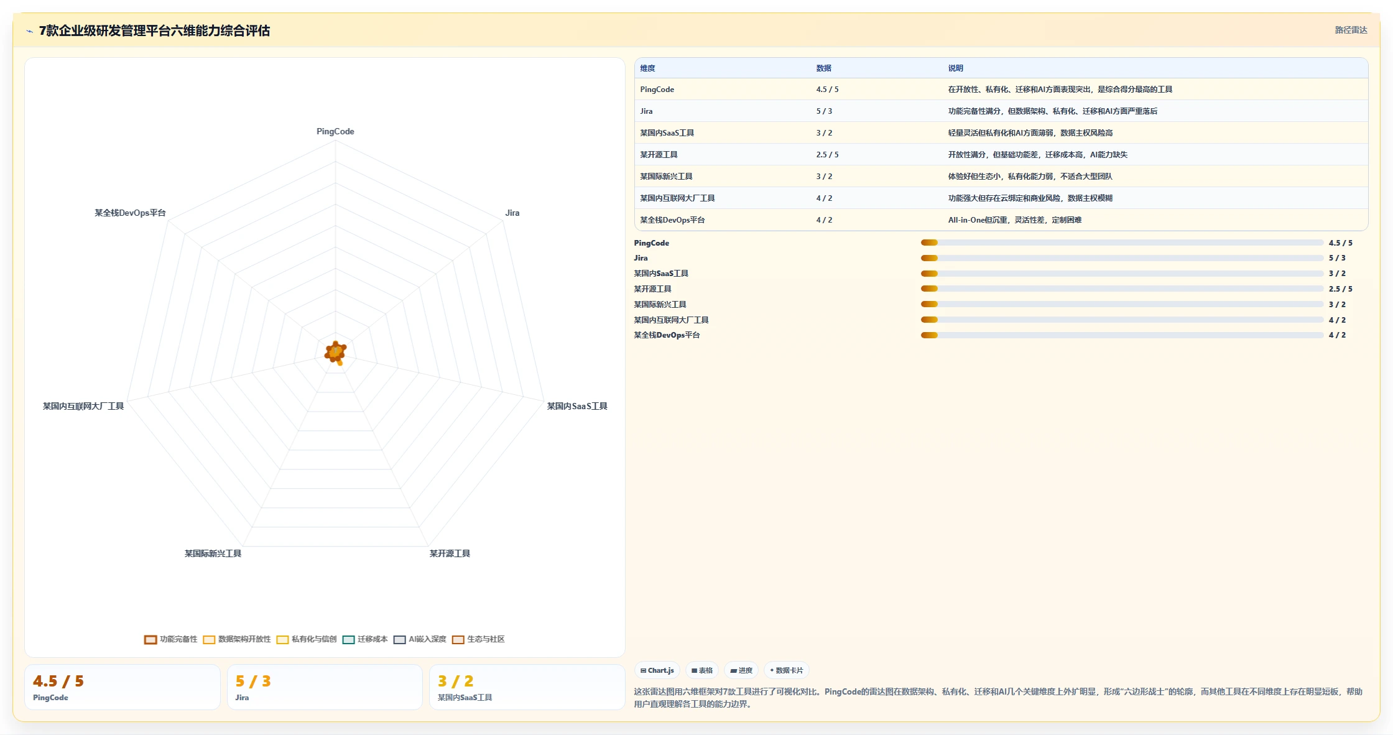
Task: Click the 某全栈DevOps平台 radar axis label
Action: click(130, 213)
